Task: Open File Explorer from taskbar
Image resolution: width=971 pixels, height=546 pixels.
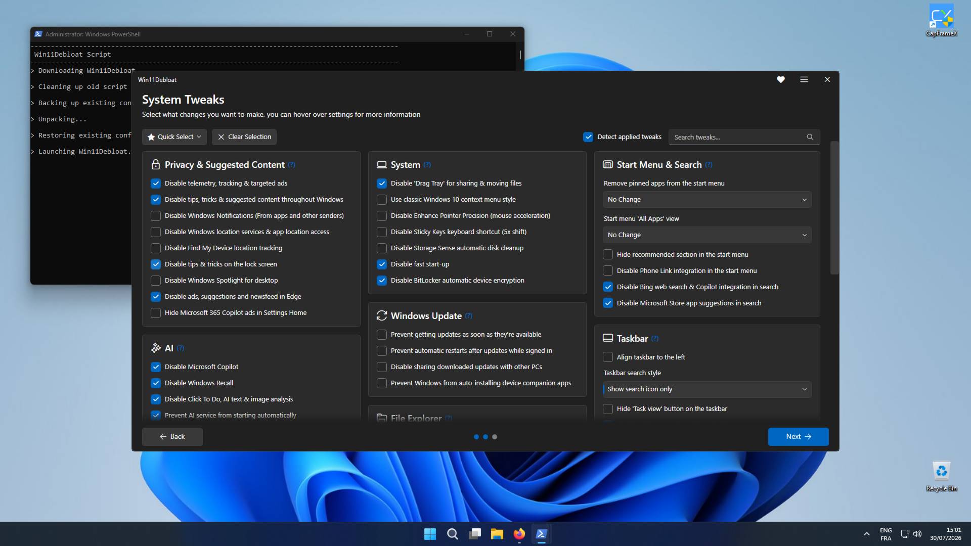Action: [x=497, y=534]
